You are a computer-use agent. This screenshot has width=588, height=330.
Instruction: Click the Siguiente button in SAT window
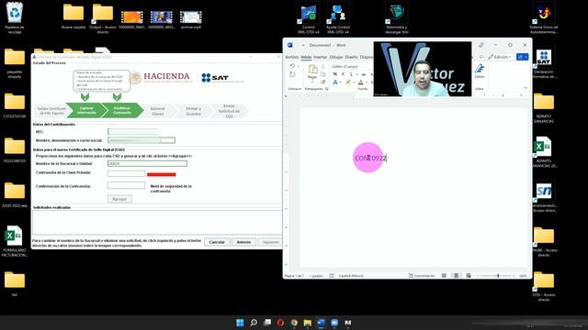coord(270,242)
